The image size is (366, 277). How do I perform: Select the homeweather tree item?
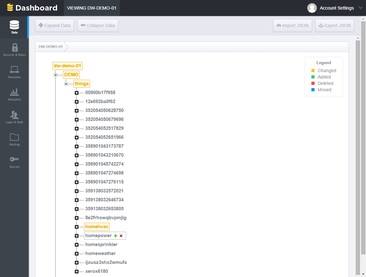click(x=100, y=253)
